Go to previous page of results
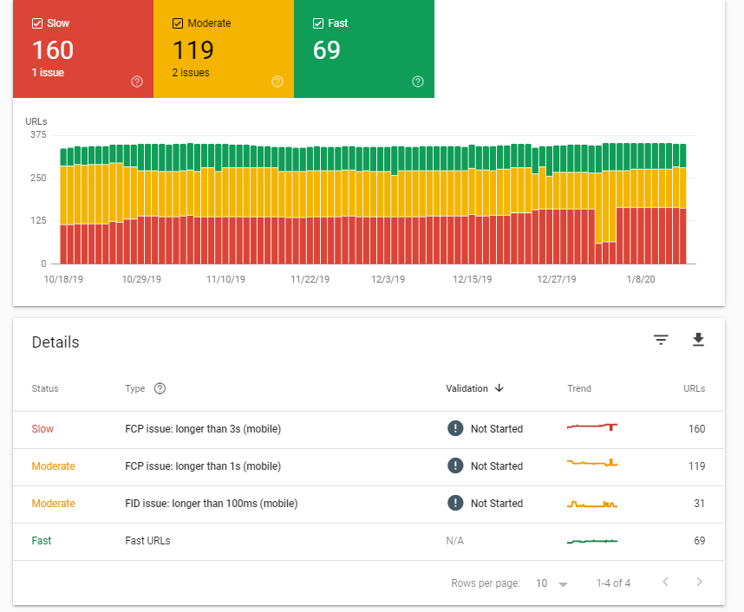Image resolution: width=744 pixels, height=612 pixels. [x=665, y=583]
